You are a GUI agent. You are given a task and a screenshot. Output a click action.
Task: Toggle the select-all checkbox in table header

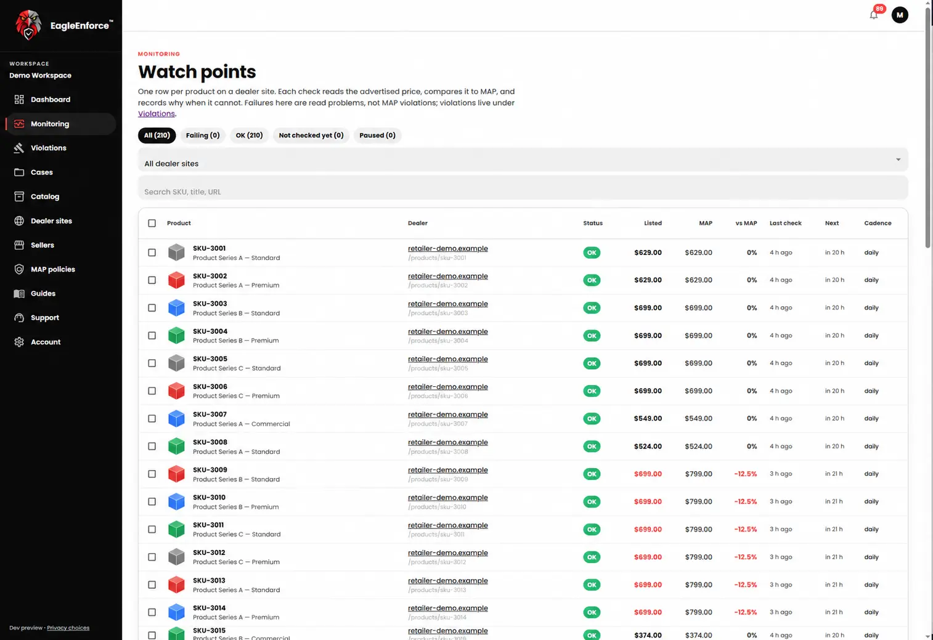(x=152, y=223)
